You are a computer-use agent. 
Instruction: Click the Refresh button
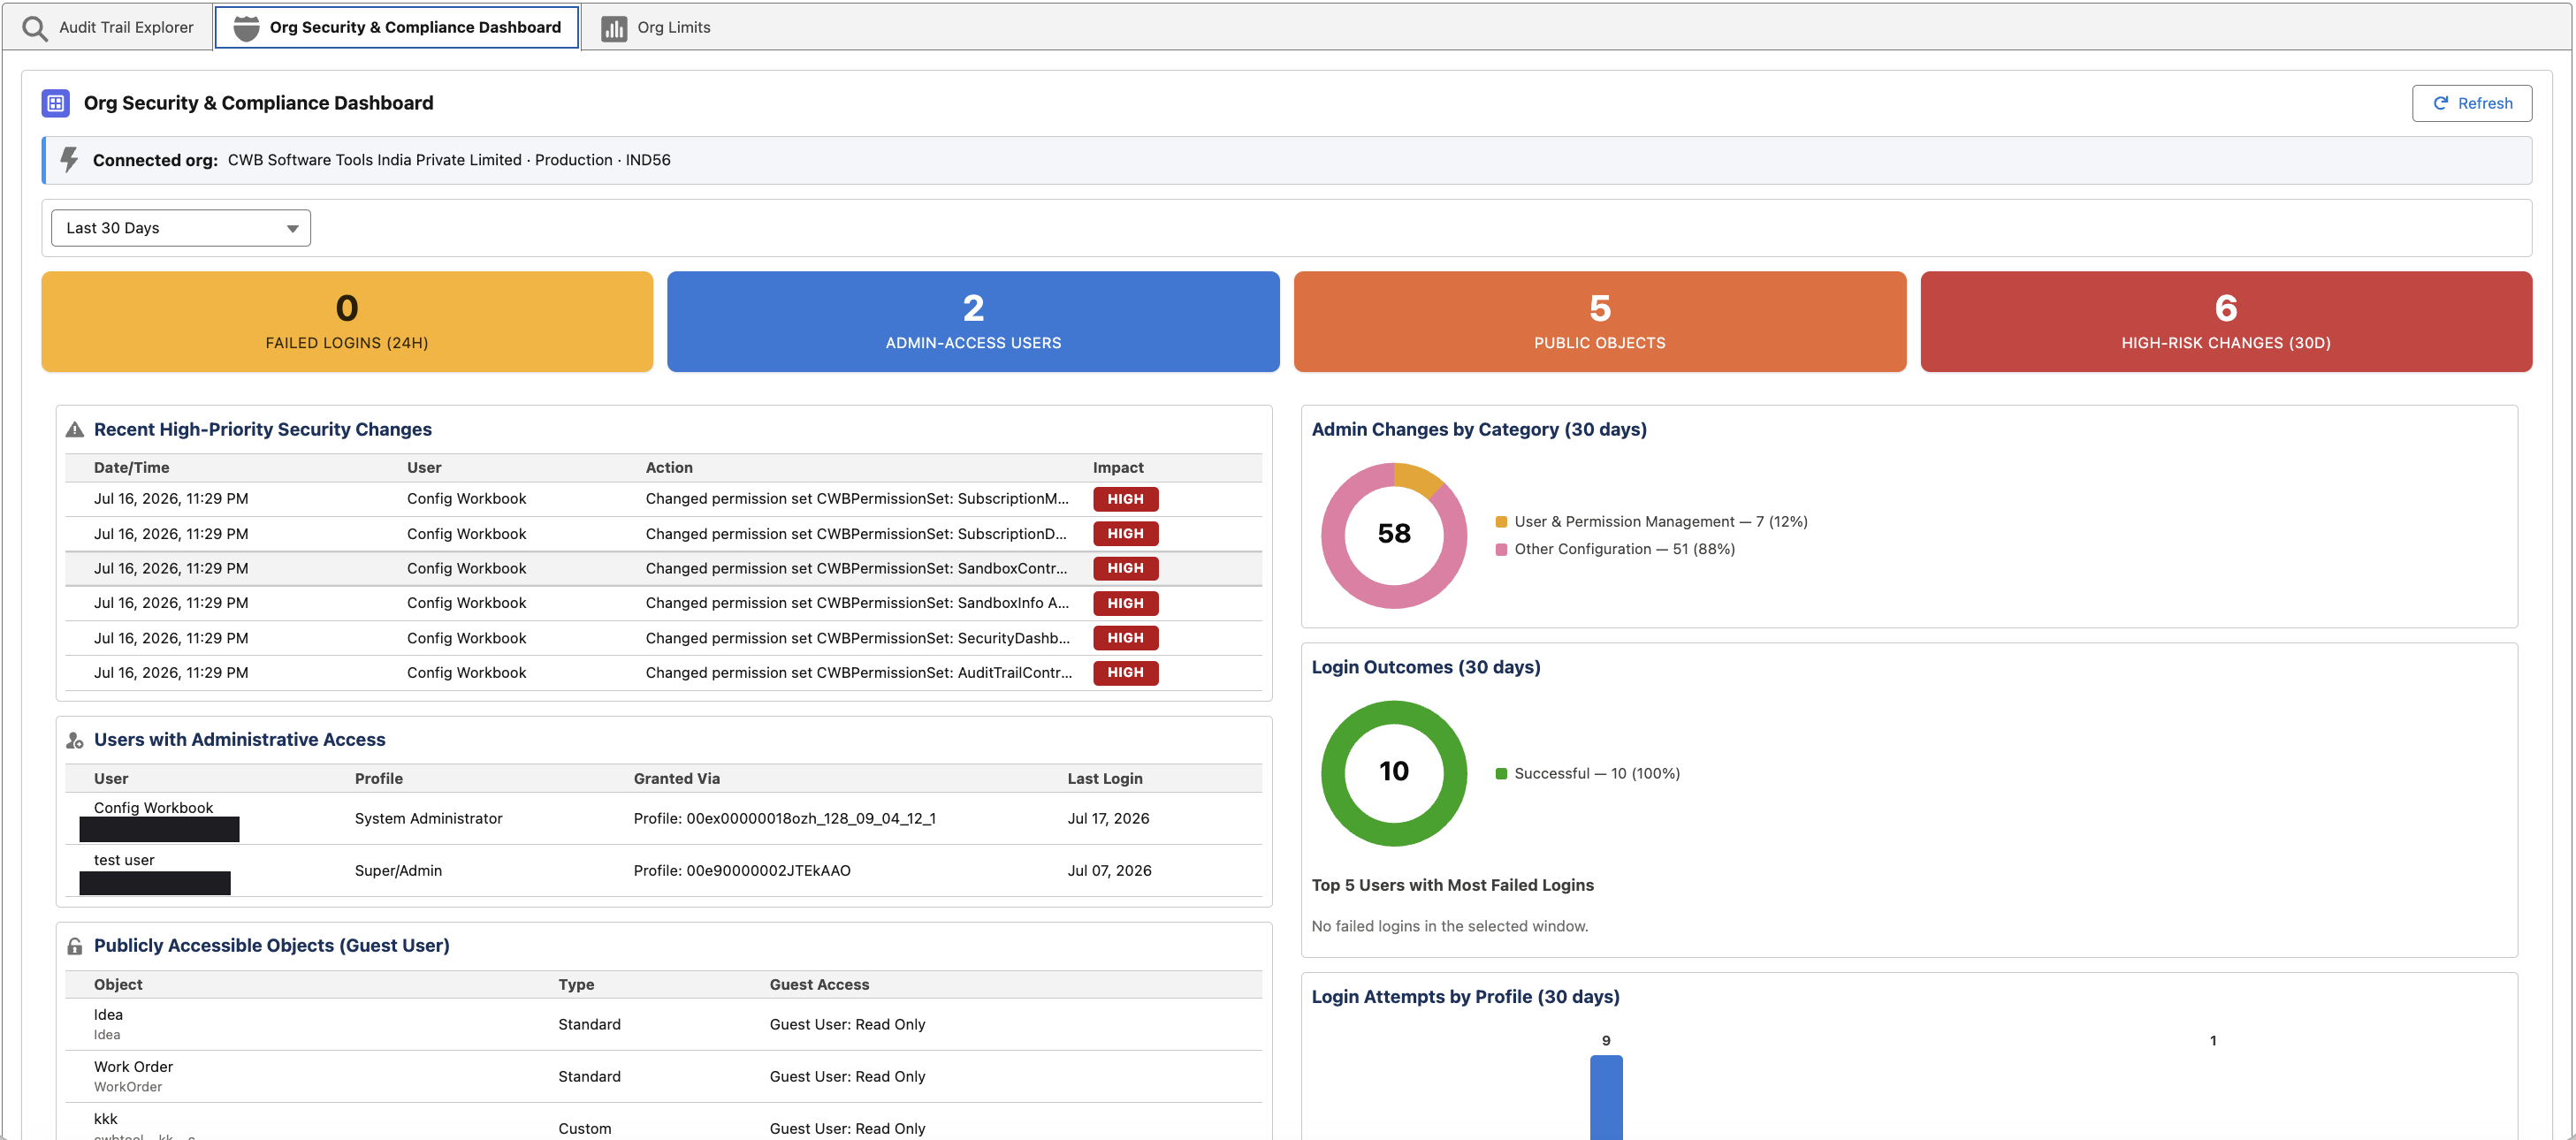pyautogui.click(x=2472, y=103)
